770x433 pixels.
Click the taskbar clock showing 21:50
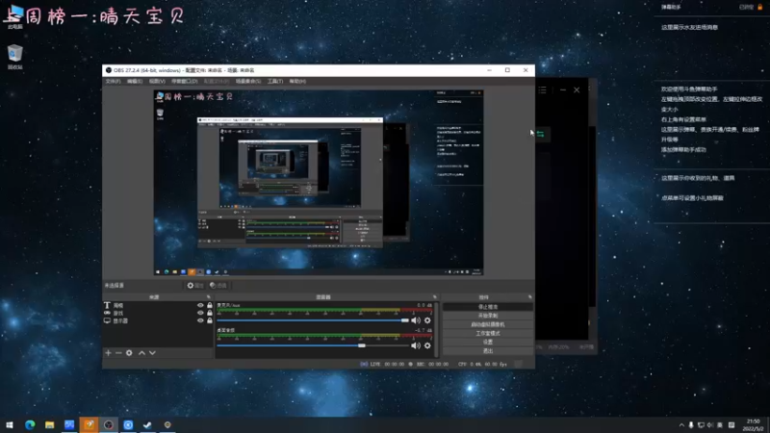tap(754, 425)
